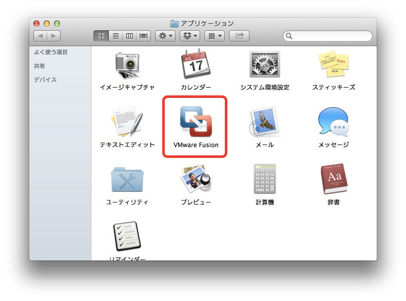Open the Dropbox toolbar dropdown
Image resolution: width=406 pixels, height=301 pixels.
point(190,36)
